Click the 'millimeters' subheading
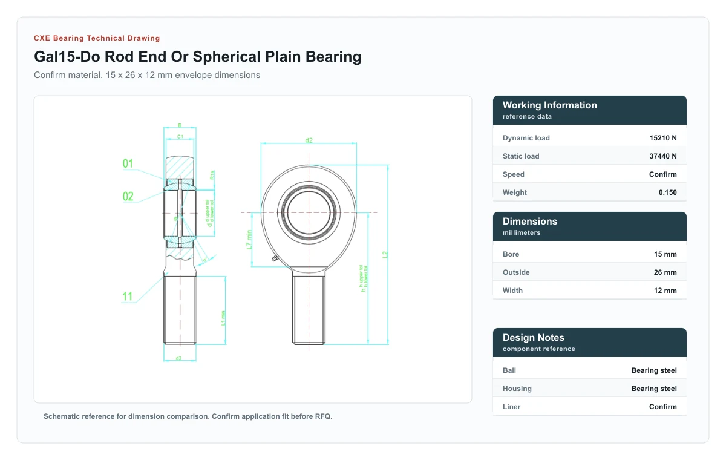 (522, 232)
